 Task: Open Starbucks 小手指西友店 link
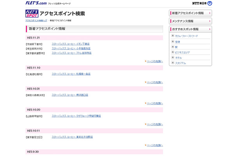point(71,48)
